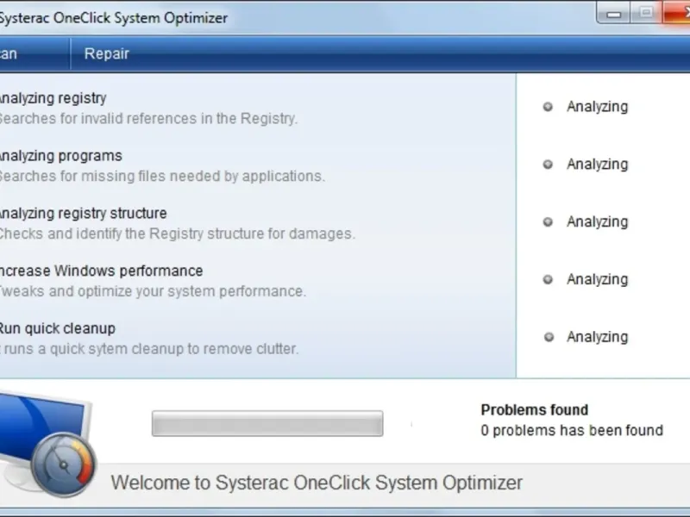This screenshot has height=517, width=690.
Task: Click the scan progress bar
Action: point(267,423)
